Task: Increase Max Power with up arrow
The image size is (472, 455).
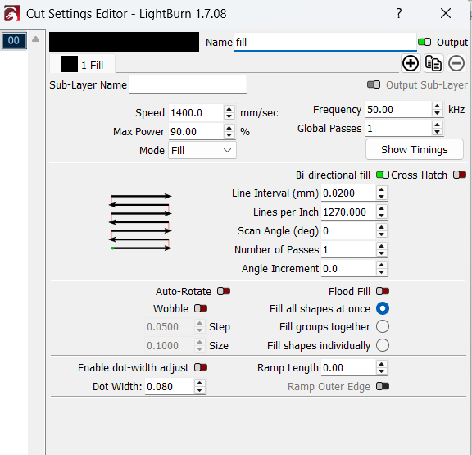Action: (x=229, y=128)
